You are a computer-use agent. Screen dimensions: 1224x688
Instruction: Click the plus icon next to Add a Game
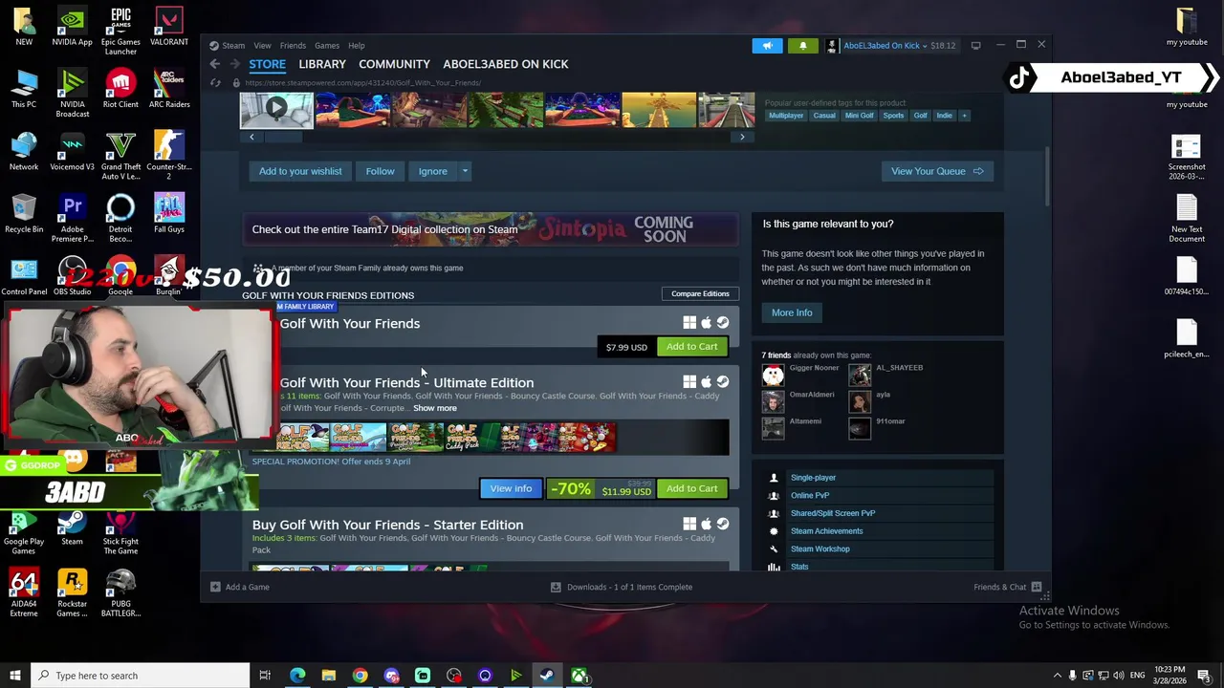215,587
